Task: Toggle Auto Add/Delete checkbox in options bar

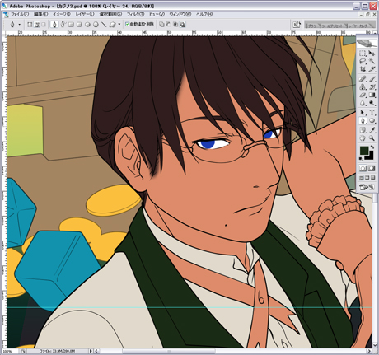Action: click(127, 24)
